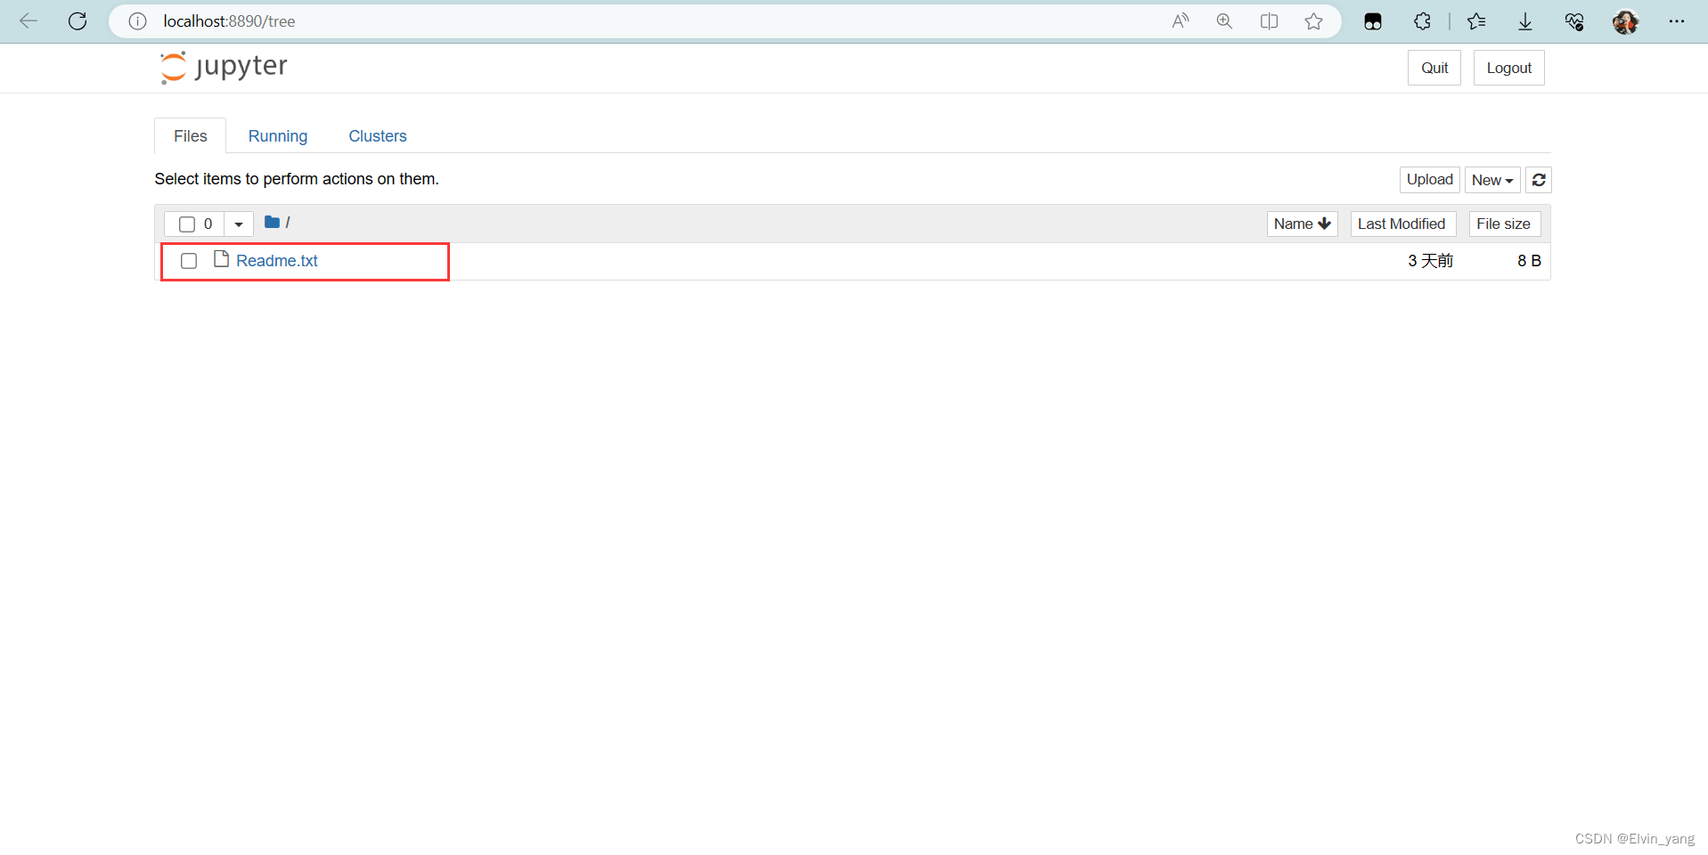
Task: Check the checkbox next to Readme.txt
Action: pyautogui.click(x=188, y=261)
